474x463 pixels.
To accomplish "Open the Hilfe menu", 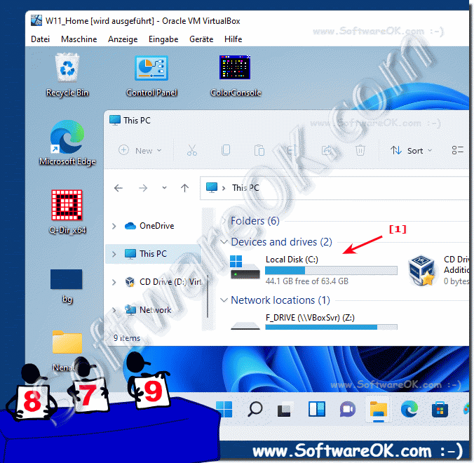I will click(x=233, y=39).
